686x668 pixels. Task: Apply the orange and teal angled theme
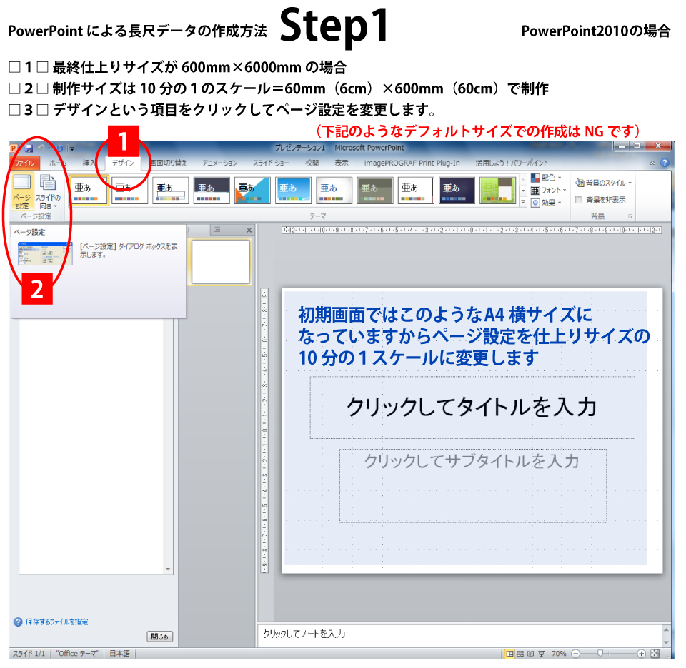coord(252,191)
